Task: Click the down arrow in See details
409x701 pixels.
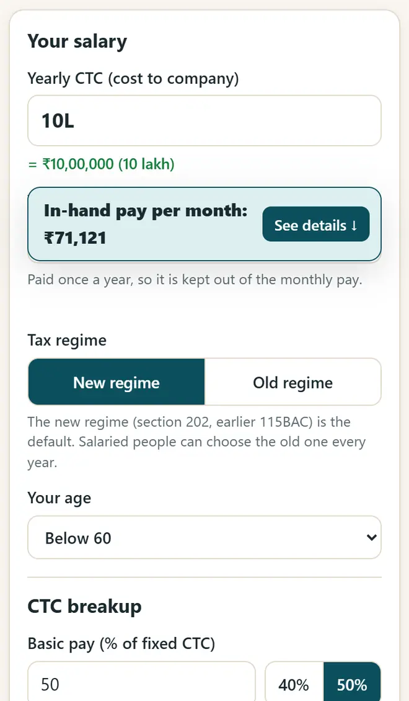Action: click(x=354, y=225)
